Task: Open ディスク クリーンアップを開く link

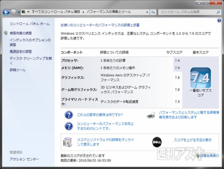Action: 31,61
